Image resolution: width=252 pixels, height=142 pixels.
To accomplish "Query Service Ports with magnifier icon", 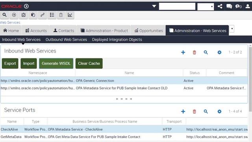I will [206, 111].
